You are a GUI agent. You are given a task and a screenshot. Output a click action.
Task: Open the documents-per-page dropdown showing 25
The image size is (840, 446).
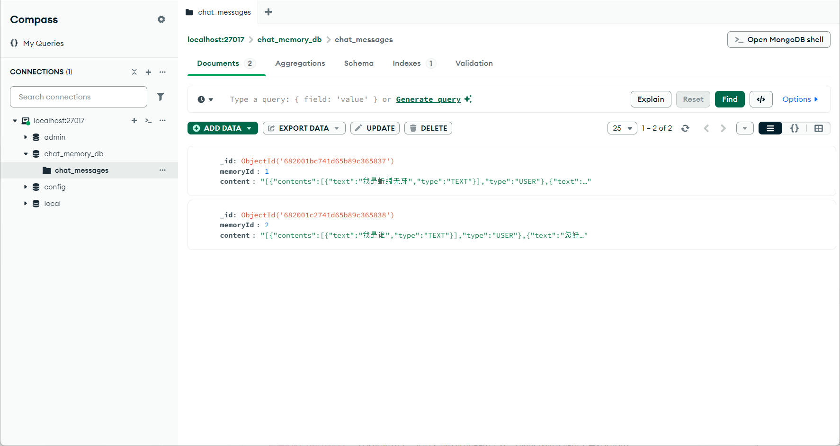[x=622, y=128]
